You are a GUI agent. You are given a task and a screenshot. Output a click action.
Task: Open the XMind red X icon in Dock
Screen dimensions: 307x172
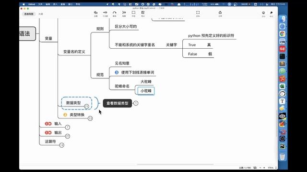pyautogui.click(x=282, y=79)
